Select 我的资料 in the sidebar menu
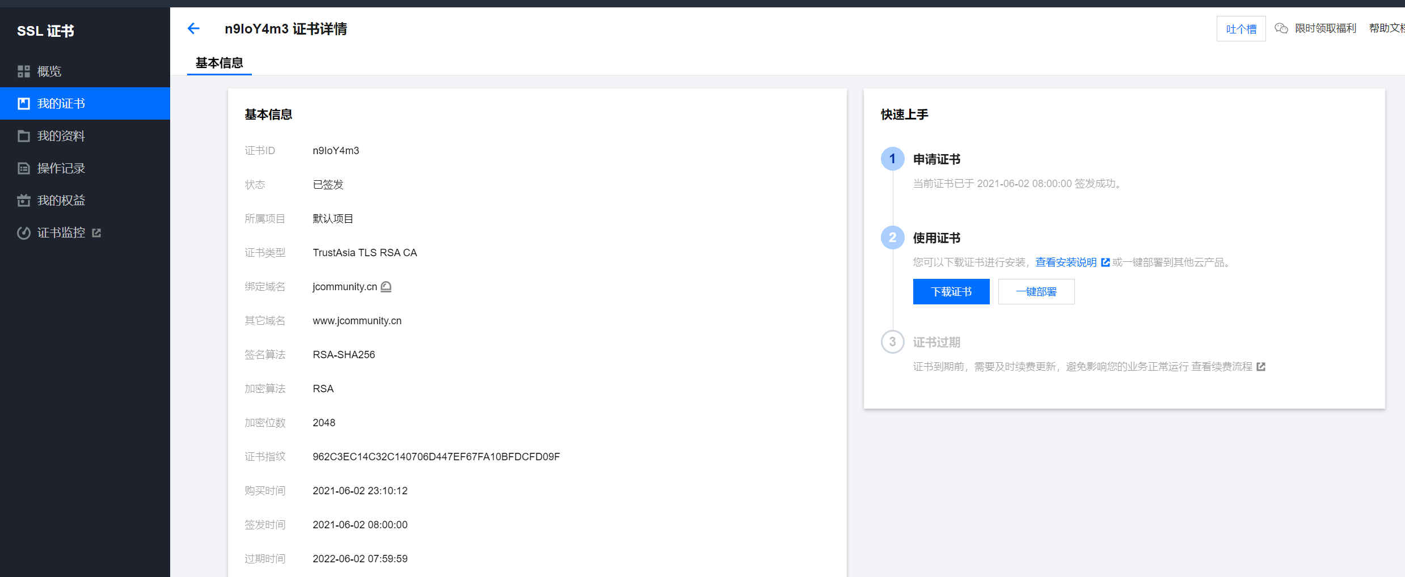 [61, 135]
